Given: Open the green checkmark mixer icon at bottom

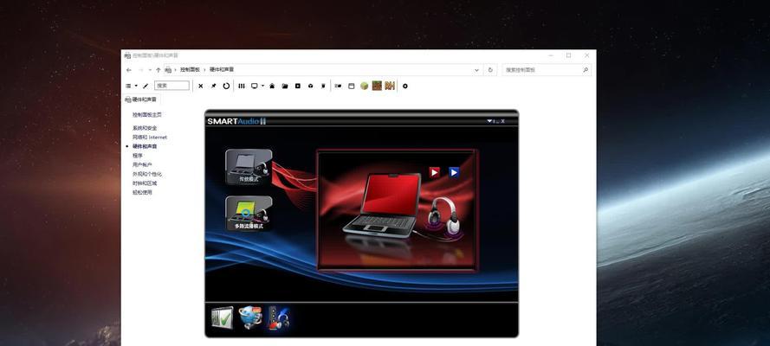Looking at the screenshot, I should (x=222, y=318).
